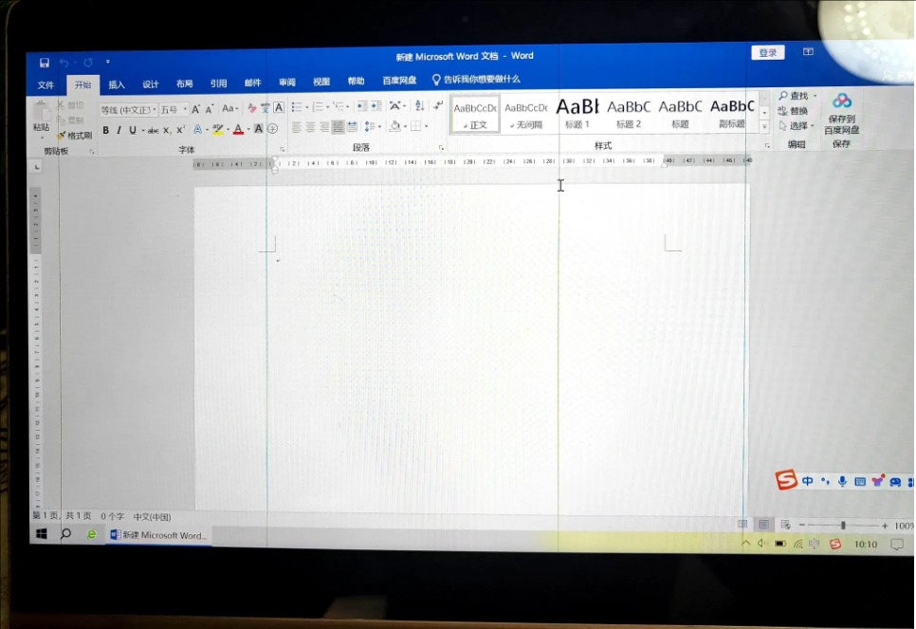Click the 查找 find button
This screenshot has height=629, width=916.
click(x=794, y=95)
